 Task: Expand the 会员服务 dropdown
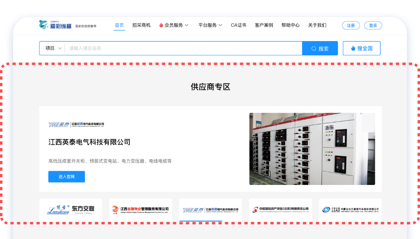(x=174, y=25)
